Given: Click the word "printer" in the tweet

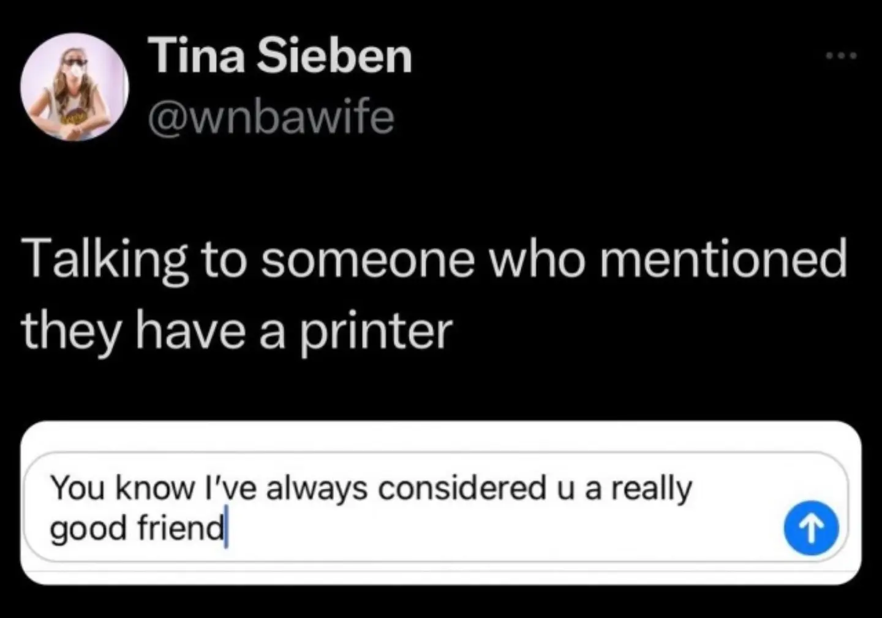Looking at the screenshot, I should [x=375, y=331].
